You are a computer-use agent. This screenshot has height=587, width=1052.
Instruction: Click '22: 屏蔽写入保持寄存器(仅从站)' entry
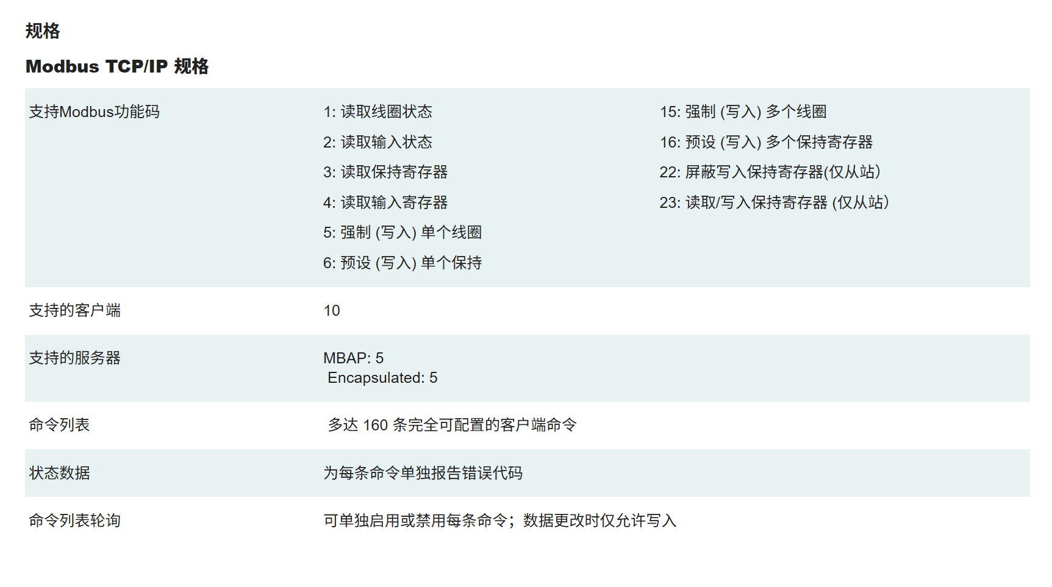[x=770, y=173]
